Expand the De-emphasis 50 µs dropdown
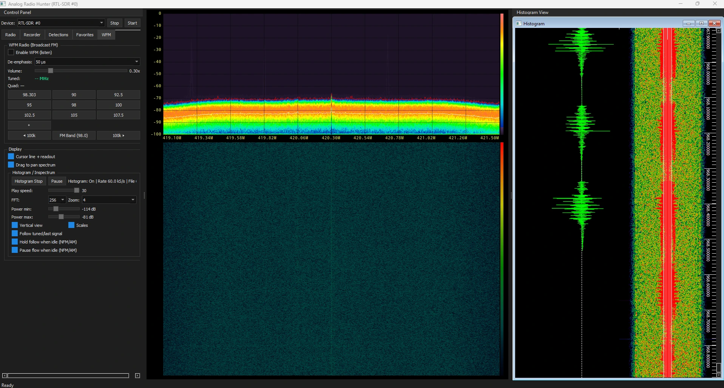This screenshot has width=724, height=388. tap(87, 62)
